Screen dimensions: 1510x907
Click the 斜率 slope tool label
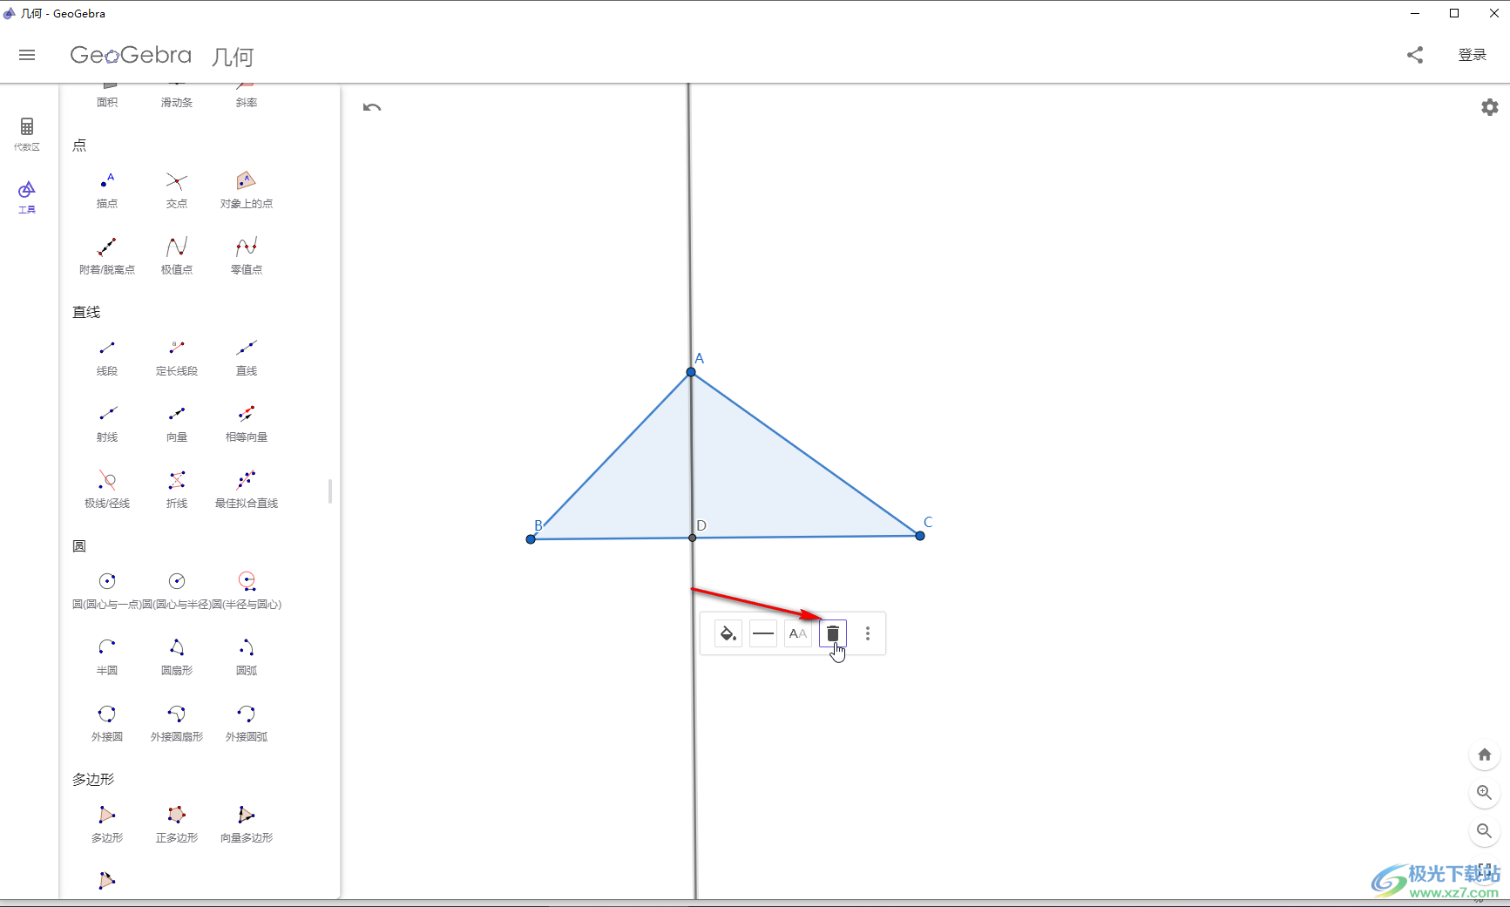click(247, 102)
